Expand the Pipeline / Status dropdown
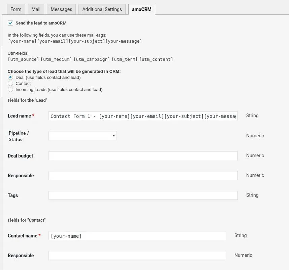The image size is (289, 270). tap(83, 136)
